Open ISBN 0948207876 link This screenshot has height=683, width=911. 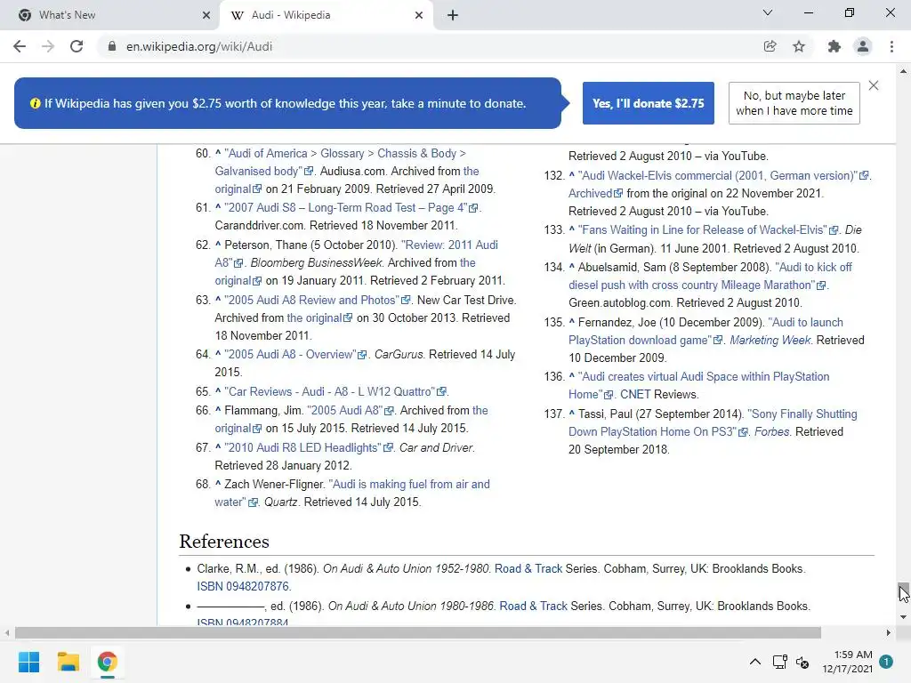pyautogui.click(x=243, y=586)
